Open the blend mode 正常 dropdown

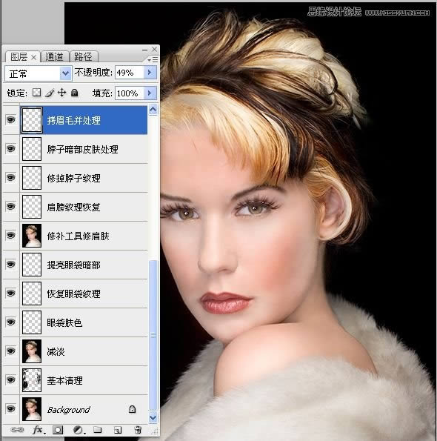[39, 73]
